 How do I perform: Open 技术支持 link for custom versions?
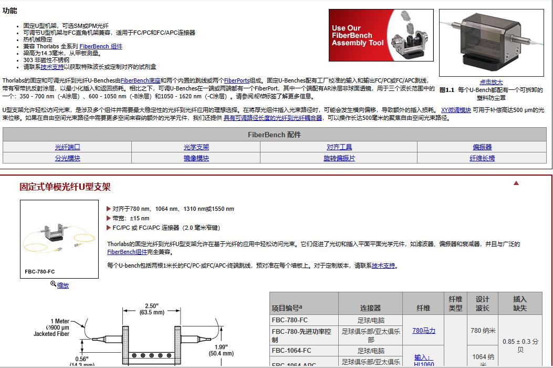point(383,265)
